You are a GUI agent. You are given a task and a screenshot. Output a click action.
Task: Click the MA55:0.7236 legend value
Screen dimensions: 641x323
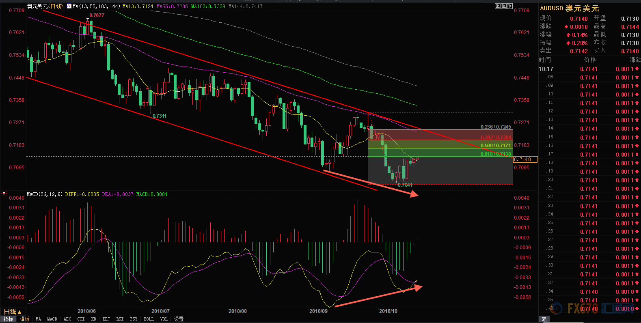(172, 6)
